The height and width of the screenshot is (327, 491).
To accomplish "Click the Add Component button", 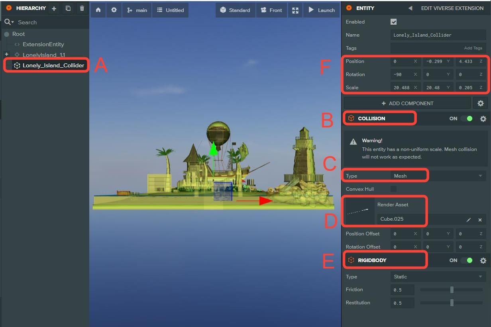I will point(407,103).
